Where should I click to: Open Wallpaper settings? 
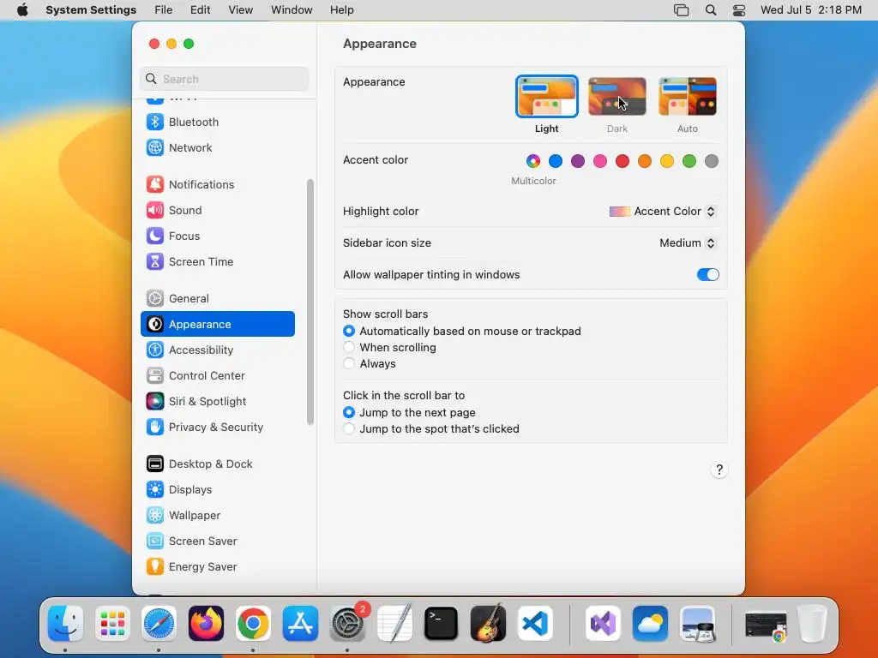pyautogui.click(x=217, y=516)
